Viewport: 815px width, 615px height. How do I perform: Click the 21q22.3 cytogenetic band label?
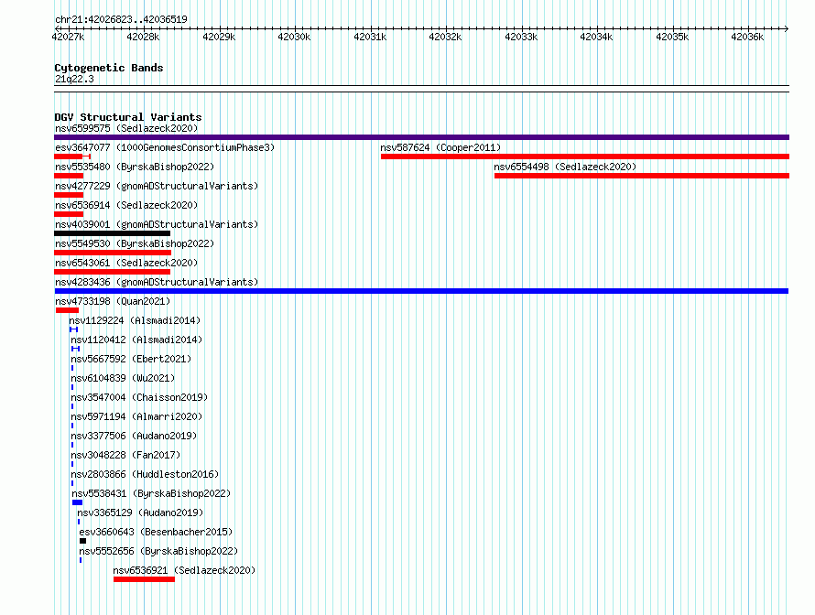point(74,79)
